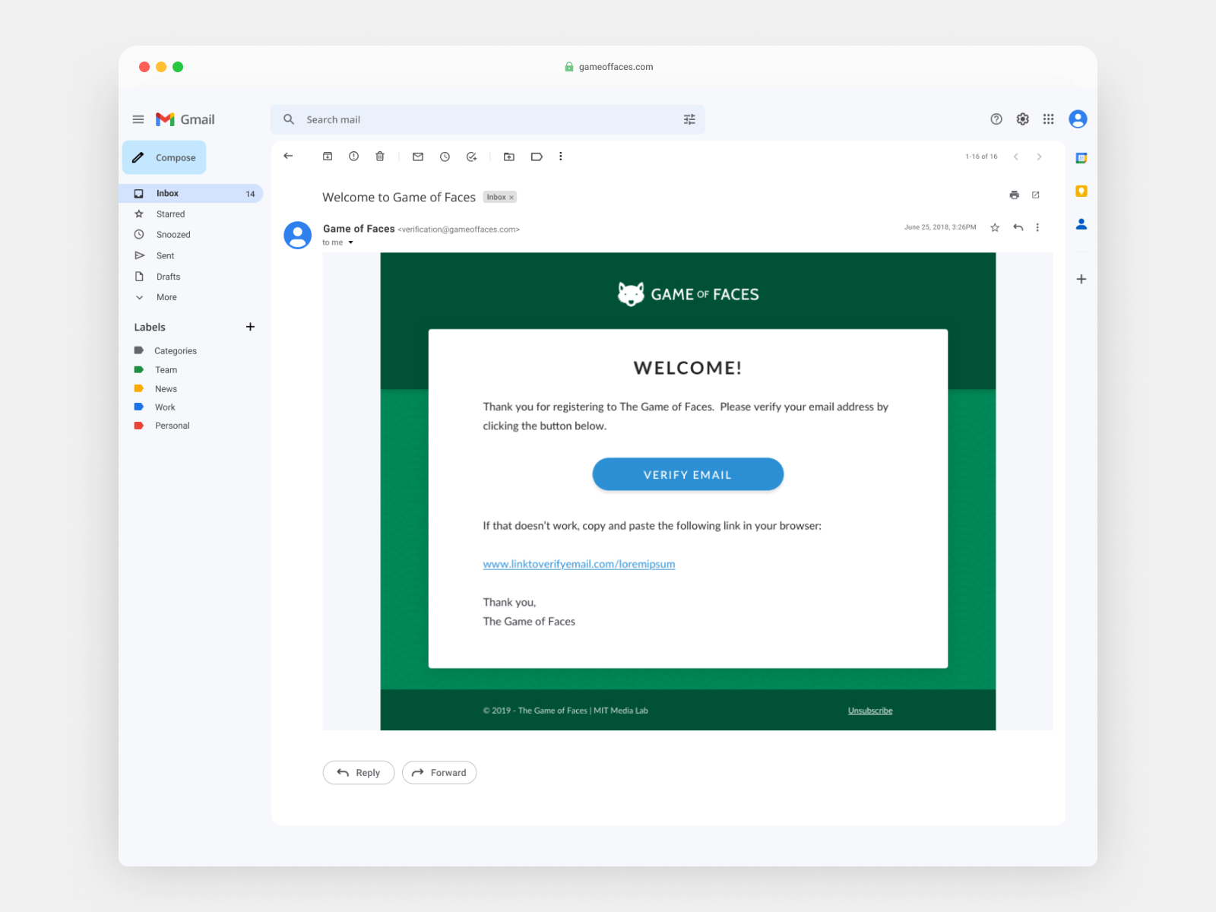Viewport: 1216px width, 912px height.
Task: Open search filter options icon
Action: (x=689, y=119)
